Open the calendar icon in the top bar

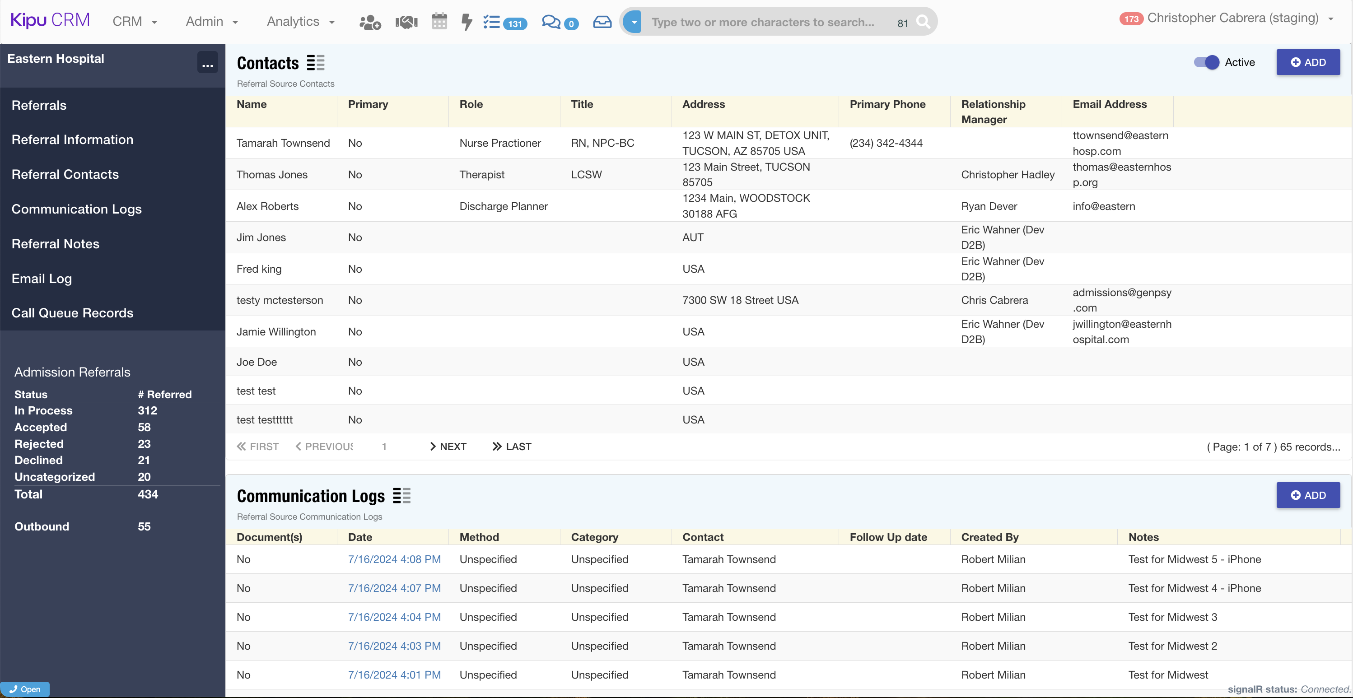pos(439,22)
